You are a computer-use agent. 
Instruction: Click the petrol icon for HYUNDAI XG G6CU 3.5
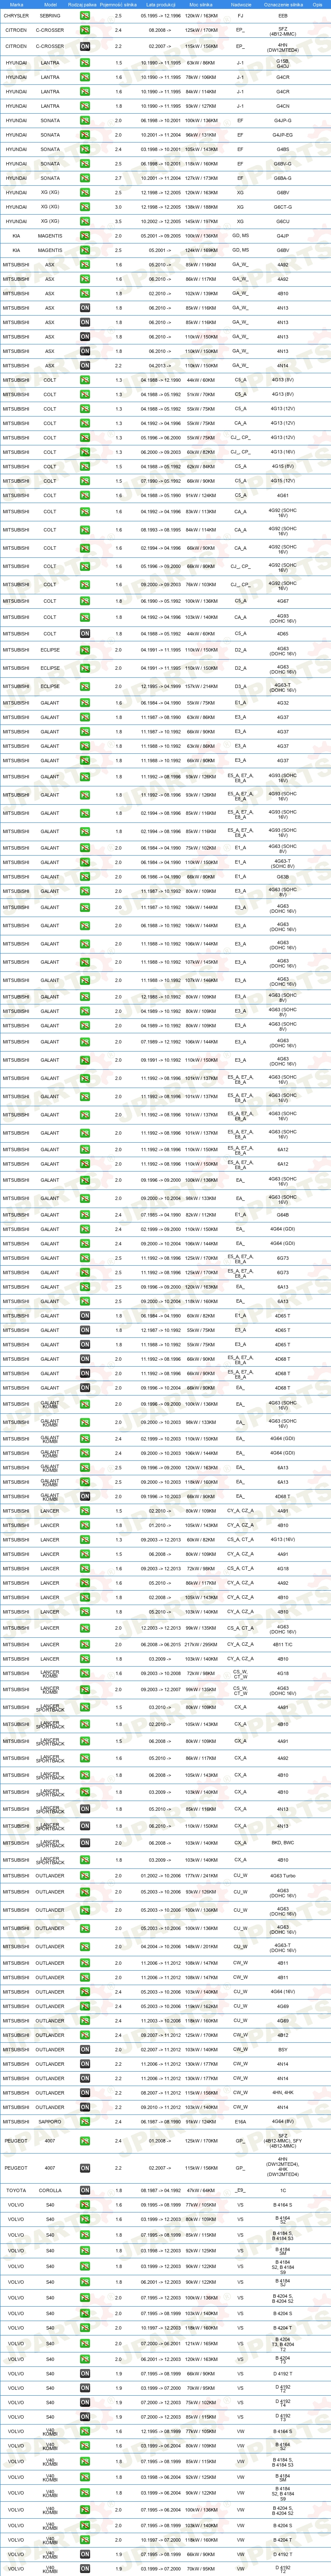tap(85, 221)
